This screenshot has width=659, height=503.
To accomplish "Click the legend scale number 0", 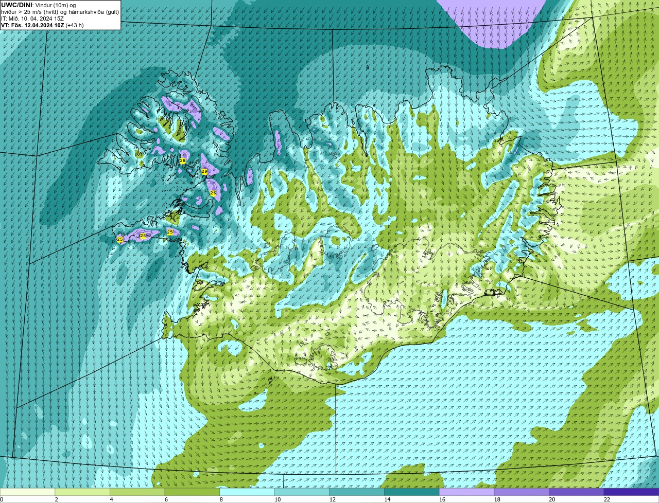I will (x=2, y=499).
